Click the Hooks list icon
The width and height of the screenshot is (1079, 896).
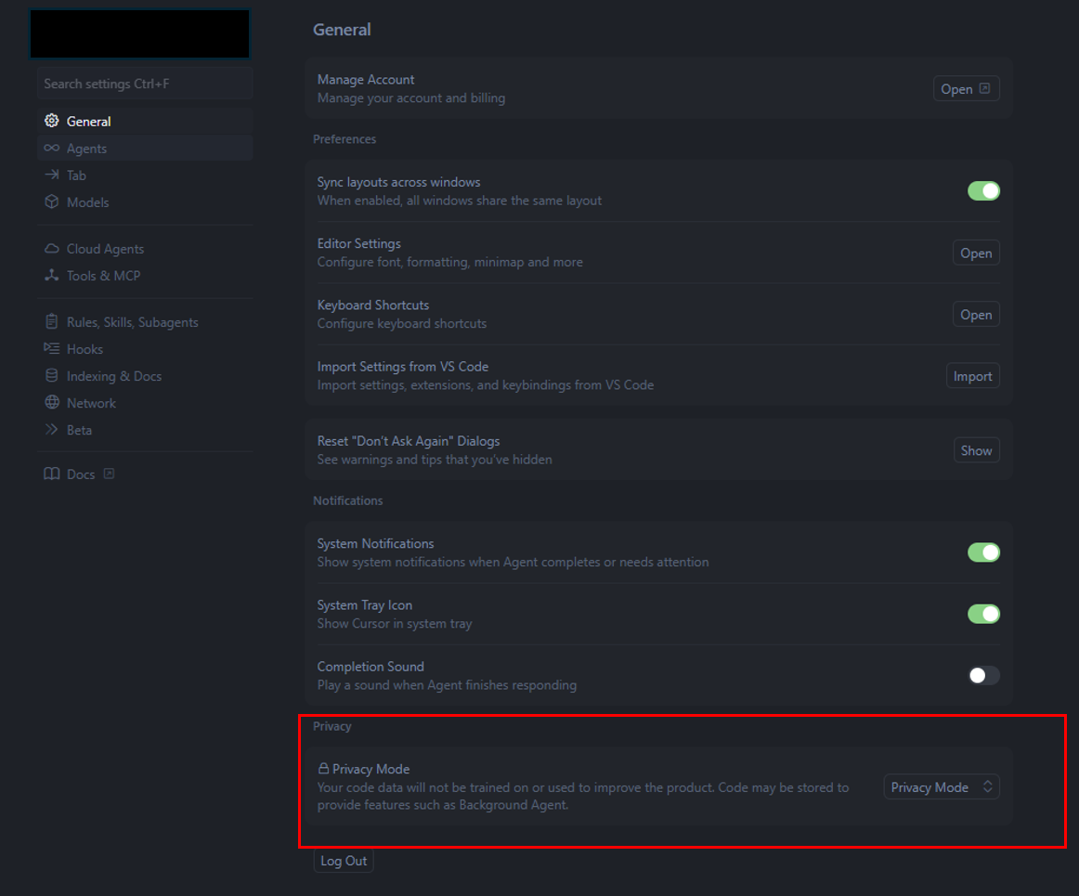52,349
